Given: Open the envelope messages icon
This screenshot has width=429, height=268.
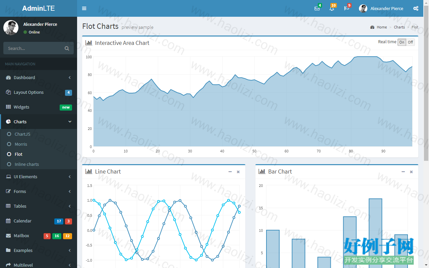Looking at the screenshot, I should 317,9.
